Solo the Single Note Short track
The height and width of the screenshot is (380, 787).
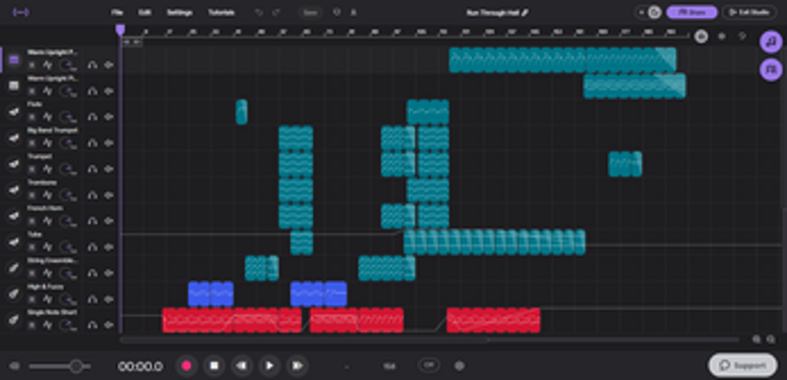(92, 325)
